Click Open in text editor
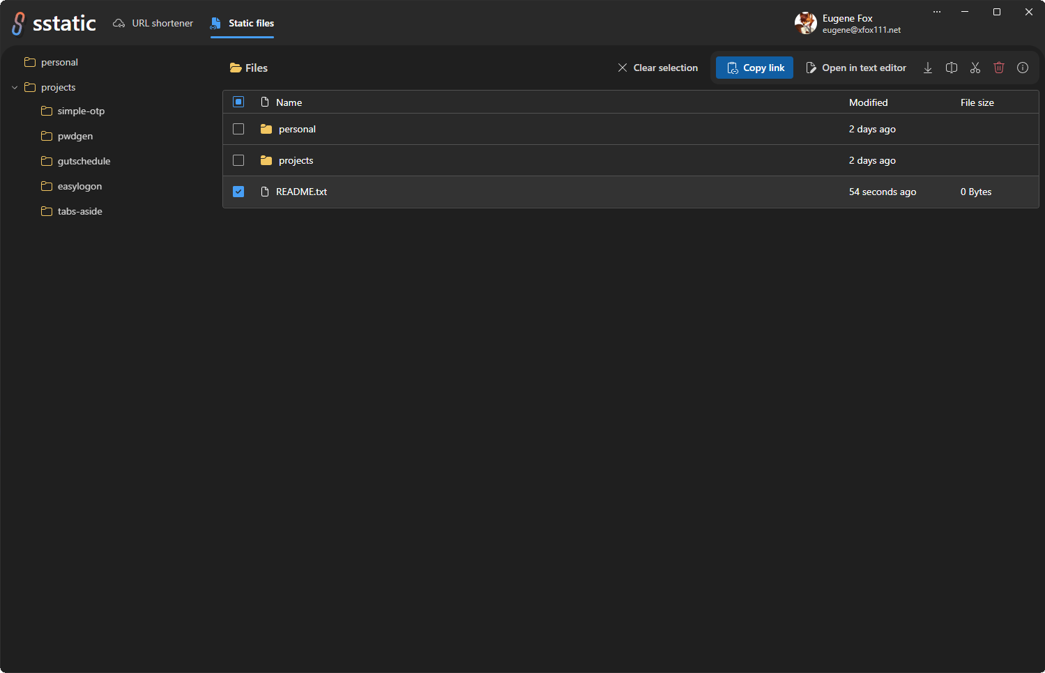This screenshot has height=673, width=1045. pyautogui.click(x=856, y=68)
